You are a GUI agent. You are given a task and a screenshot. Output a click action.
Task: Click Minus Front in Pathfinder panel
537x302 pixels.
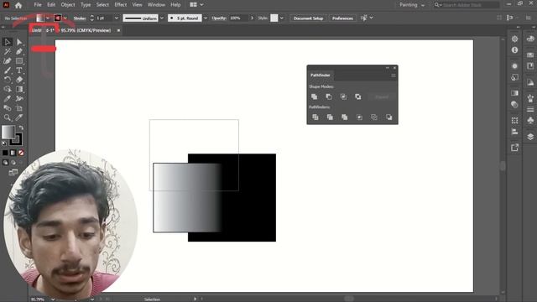(329, 97)
